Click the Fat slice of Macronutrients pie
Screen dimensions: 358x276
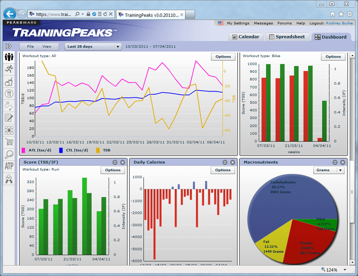274,242
